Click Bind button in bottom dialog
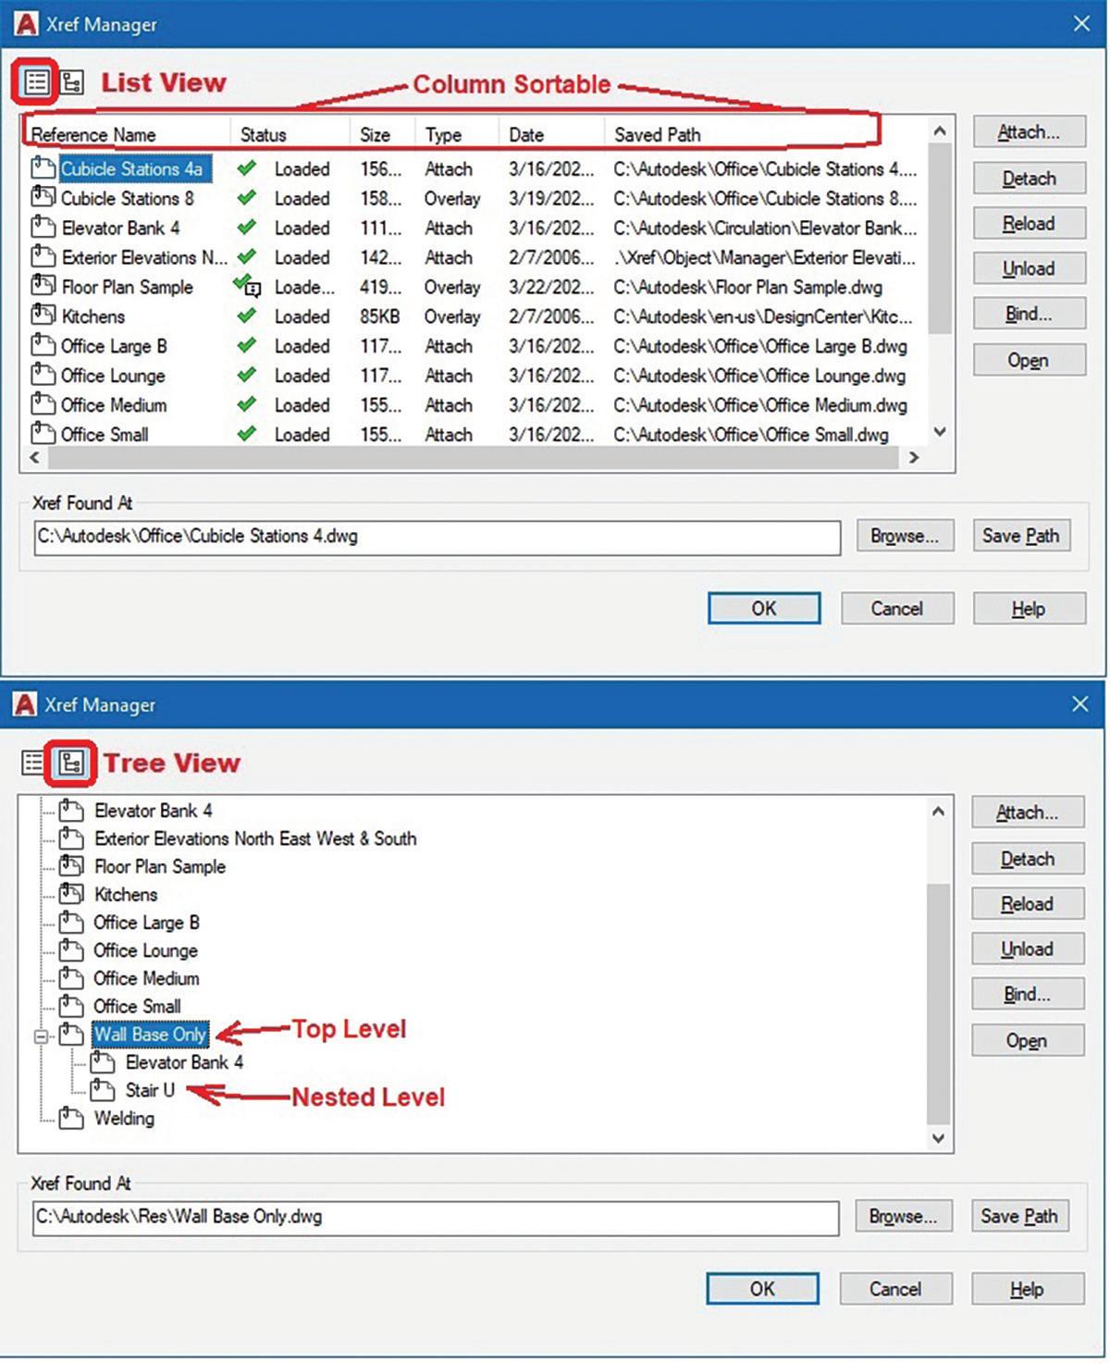 [1027, 995]
